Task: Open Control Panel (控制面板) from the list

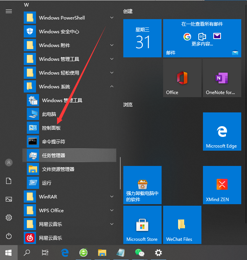Action: [51, 128]
